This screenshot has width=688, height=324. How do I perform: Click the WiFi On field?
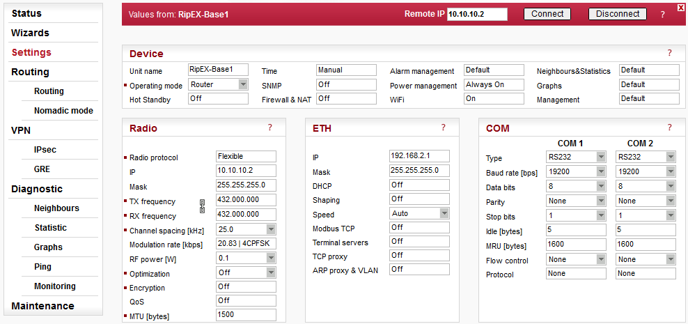(x=494, y=98)
